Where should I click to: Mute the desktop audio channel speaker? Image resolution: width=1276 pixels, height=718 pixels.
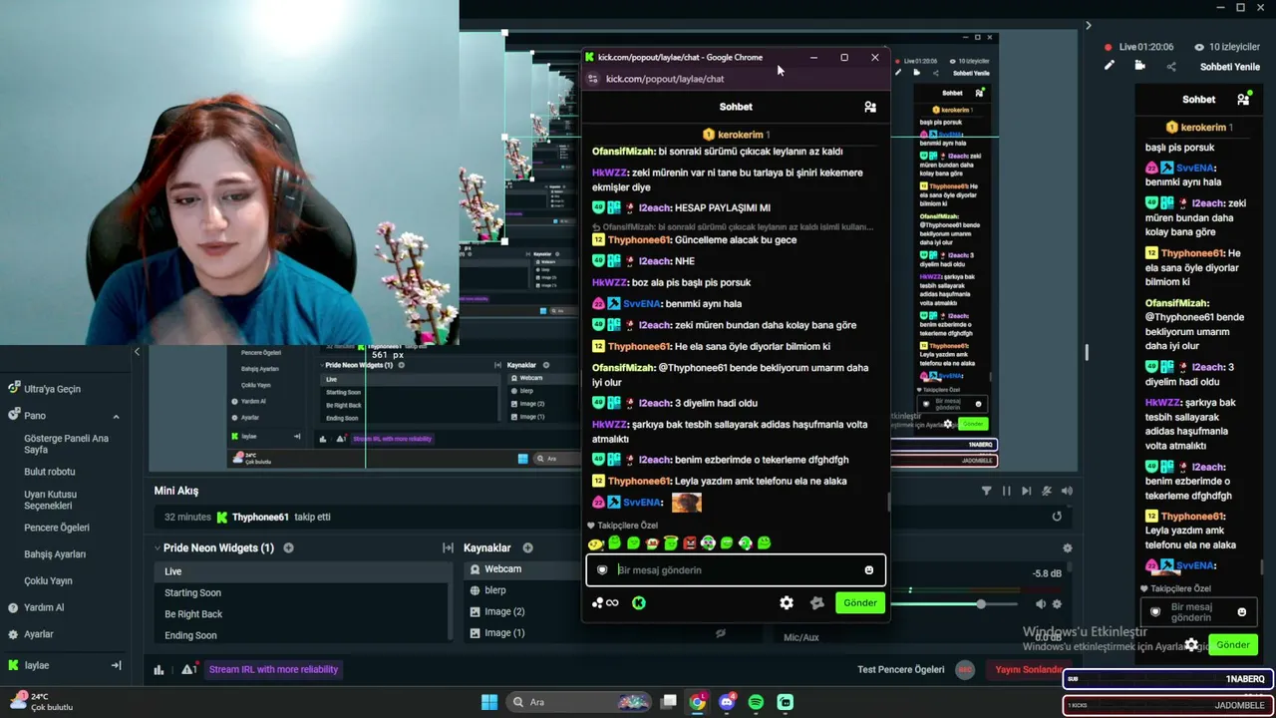tap(1041, 604)
